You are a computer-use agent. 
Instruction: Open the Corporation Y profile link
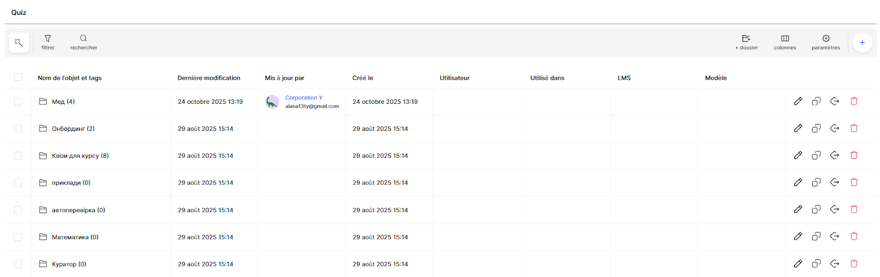point(304,98)
